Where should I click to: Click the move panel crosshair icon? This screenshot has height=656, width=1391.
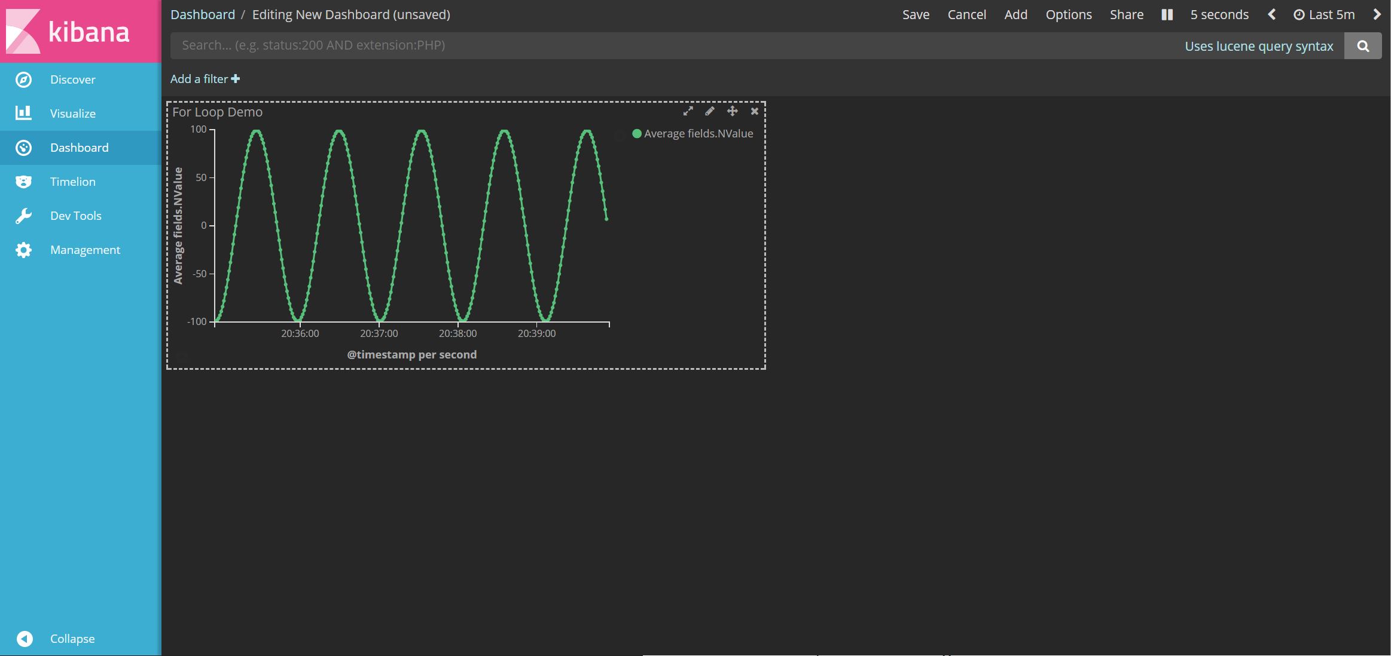coord(732,111)
